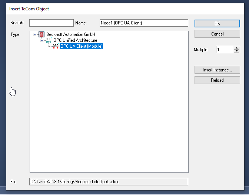Decrease the Multiple count with down arrow
249x195 pixels.
point(237,51)
